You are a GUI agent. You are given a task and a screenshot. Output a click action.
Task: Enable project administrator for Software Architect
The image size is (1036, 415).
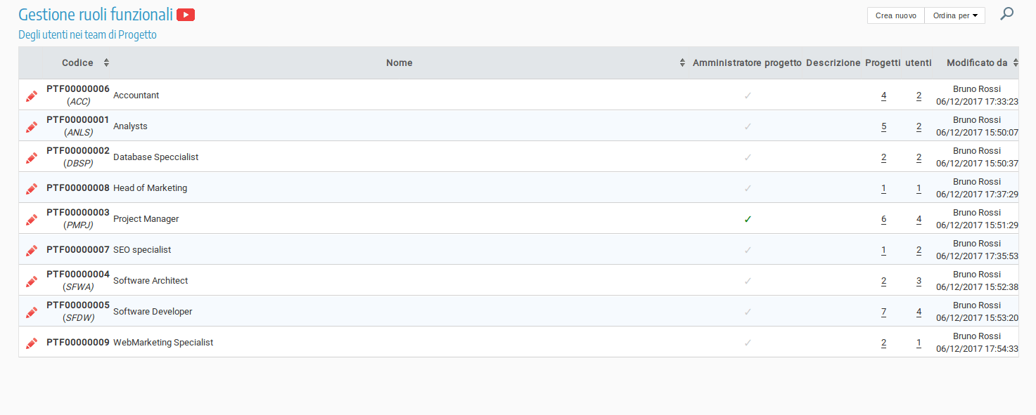748,281
